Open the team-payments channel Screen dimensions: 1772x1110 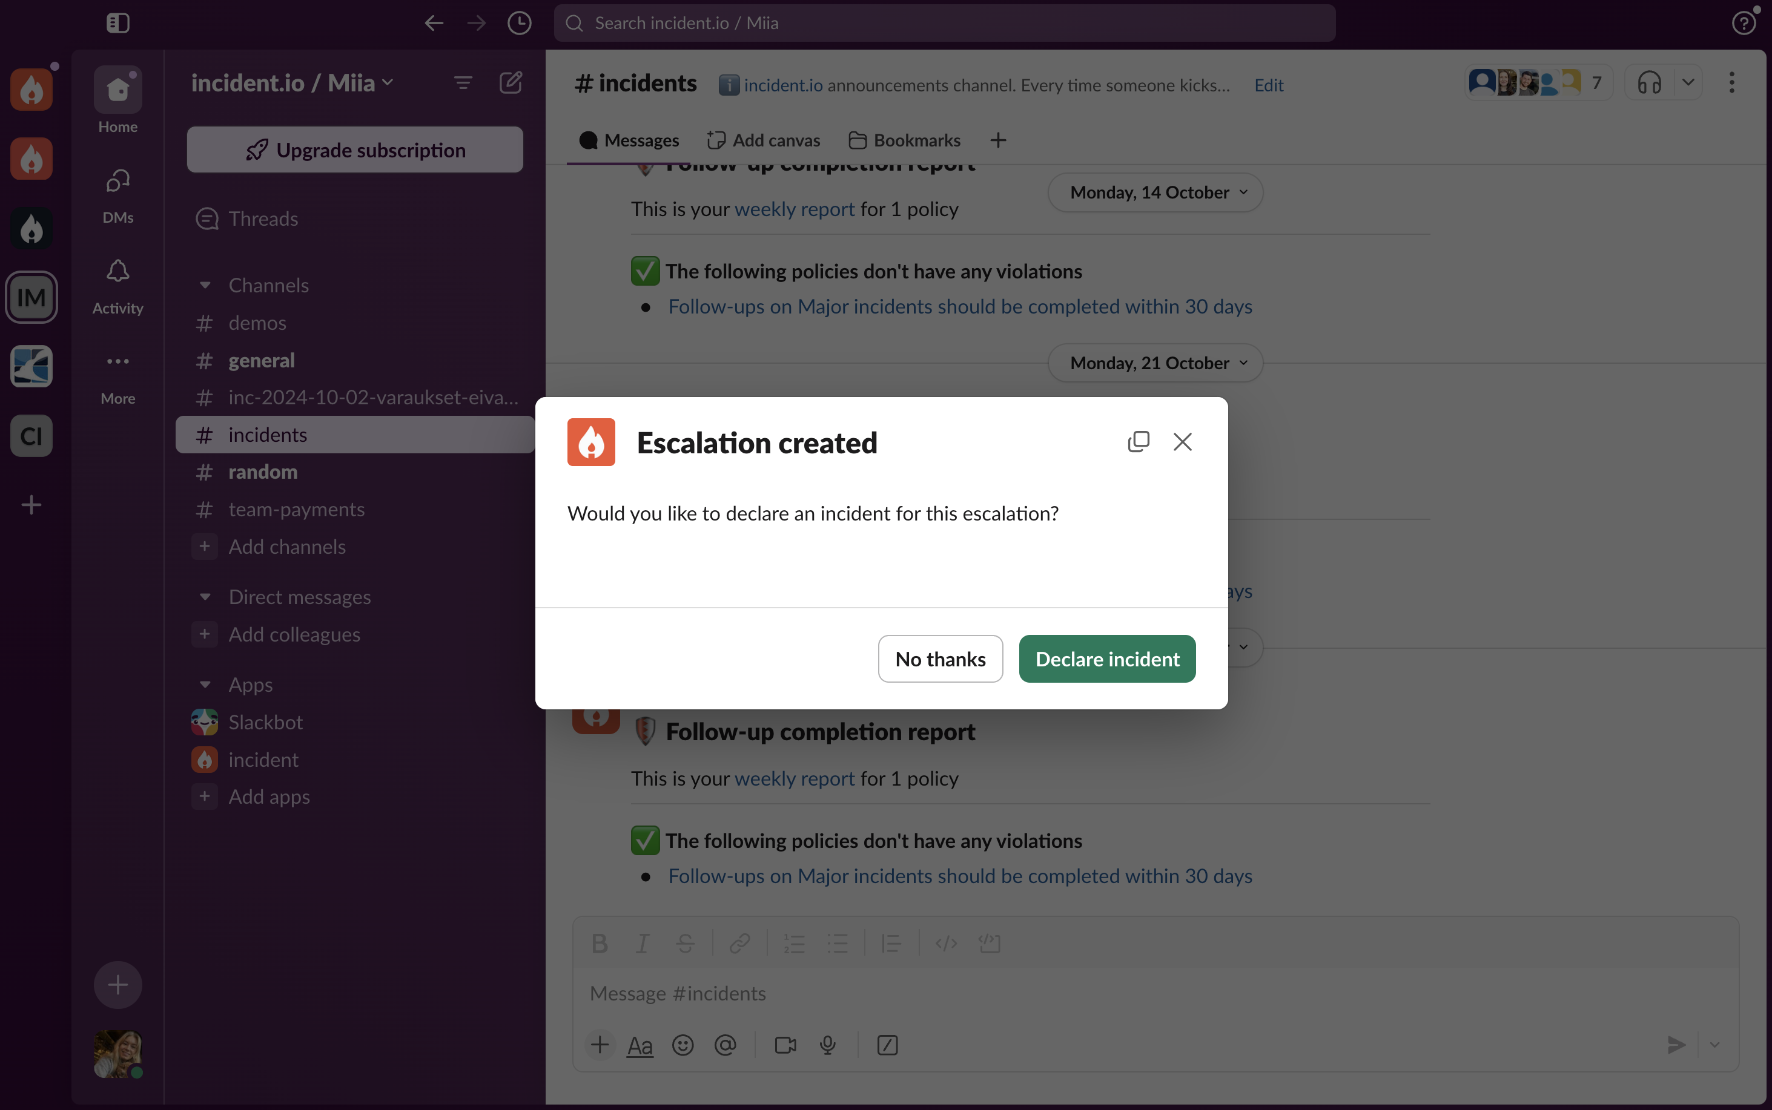[x=296, y=510]
